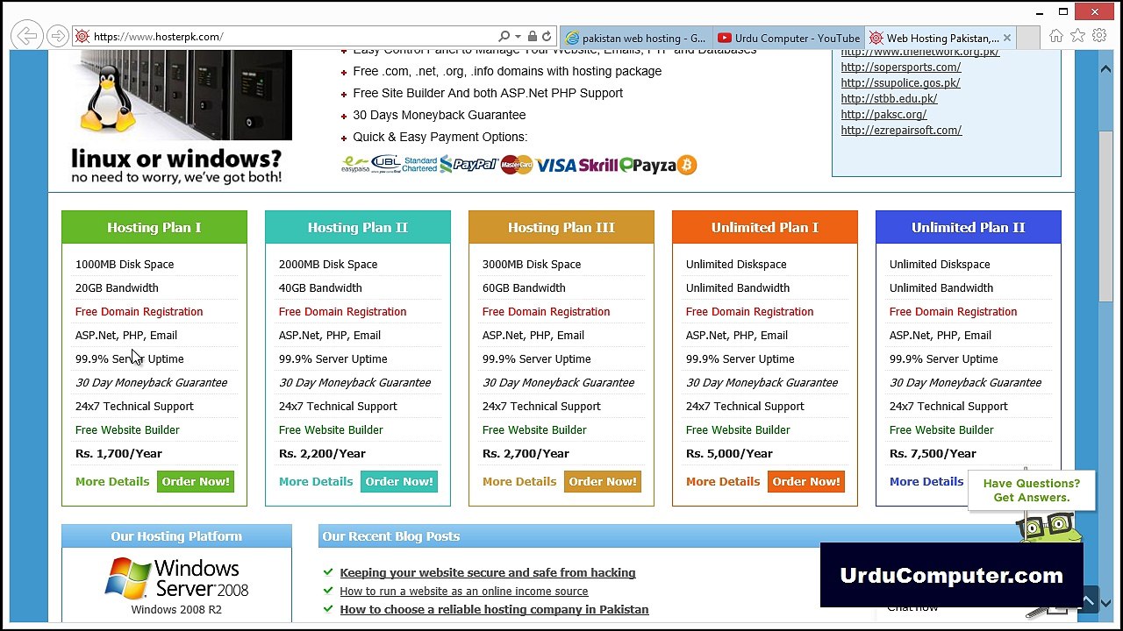Order Unlimited Plan I now

click(x=806, y=481)
